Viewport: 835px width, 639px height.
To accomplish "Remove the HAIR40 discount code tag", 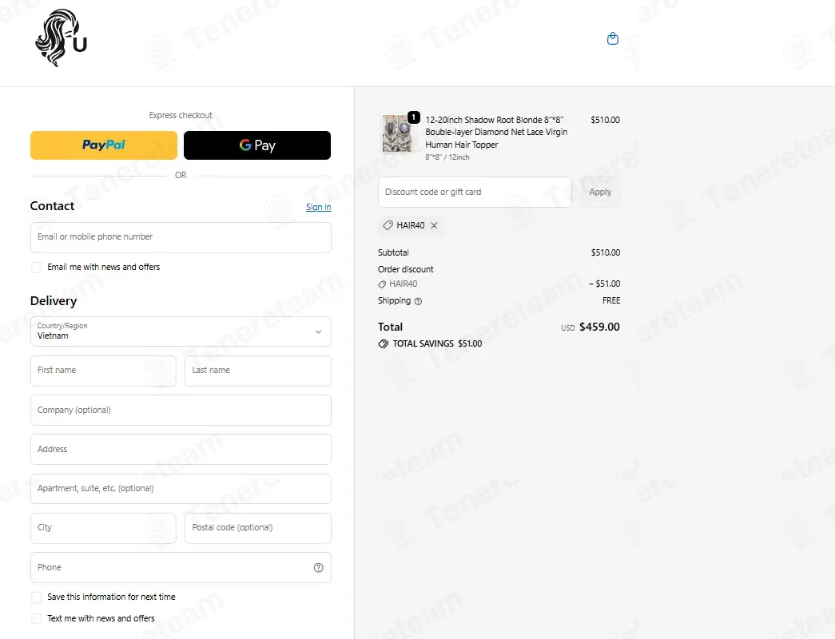I will click(434, 225).
